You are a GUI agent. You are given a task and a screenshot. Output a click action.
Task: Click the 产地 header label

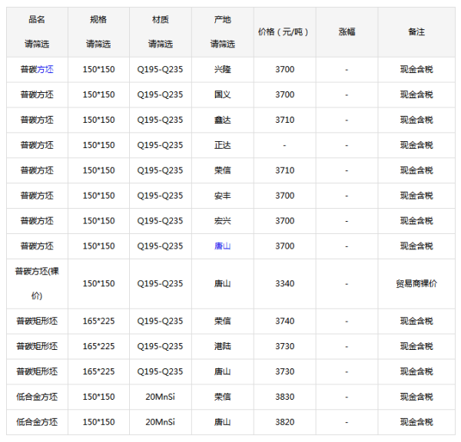tap(223, 19)
